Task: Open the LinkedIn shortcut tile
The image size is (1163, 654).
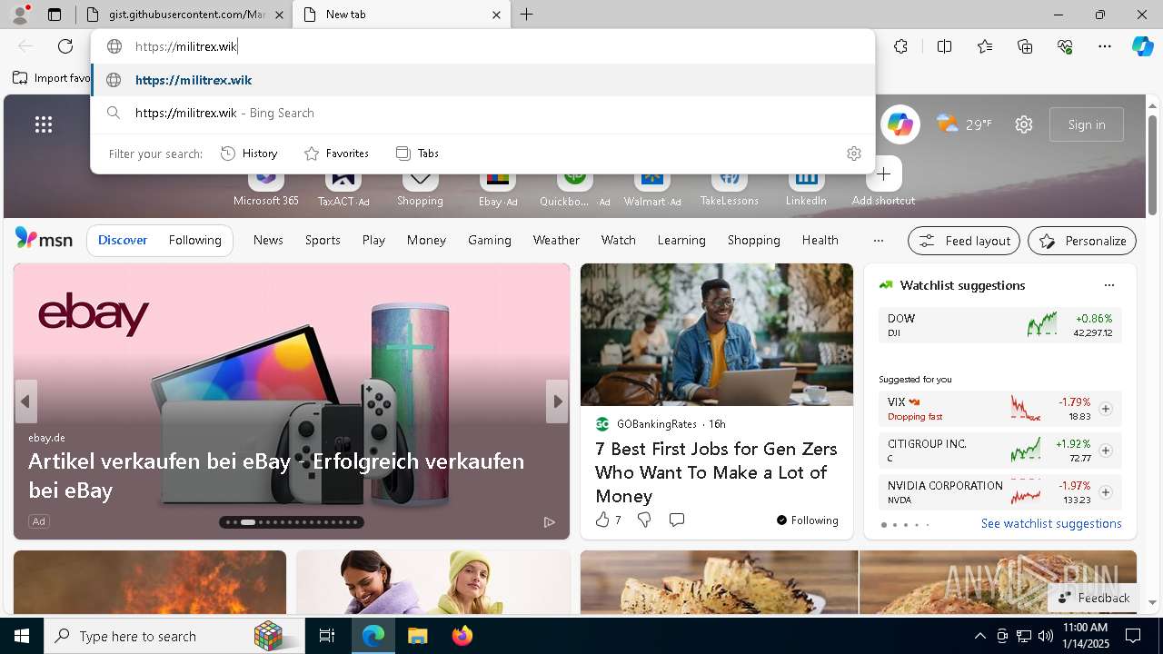Action: (806, 185)
